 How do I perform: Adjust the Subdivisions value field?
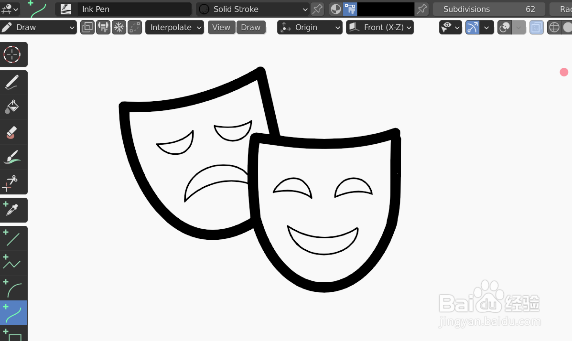tap(489, 9)
